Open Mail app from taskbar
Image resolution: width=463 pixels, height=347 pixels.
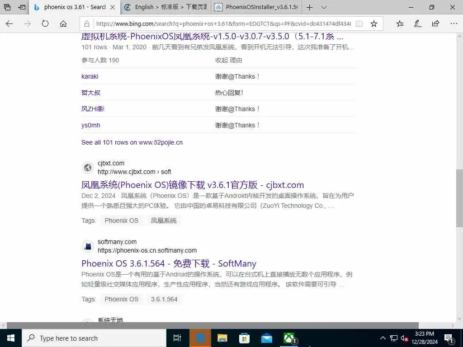[267, 338]
